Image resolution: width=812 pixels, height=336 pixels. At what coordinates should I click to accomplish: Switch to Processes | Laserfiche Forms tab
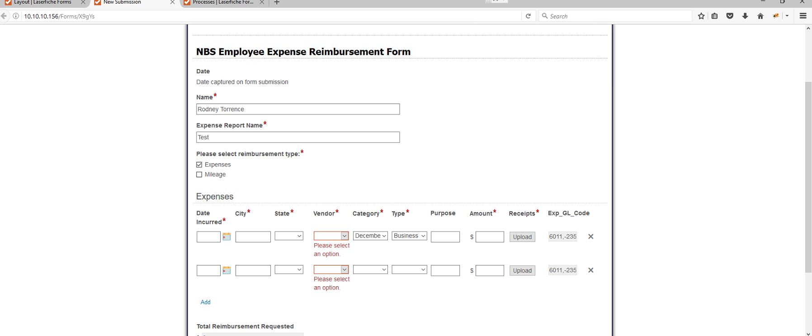click(x=222, y=3)
